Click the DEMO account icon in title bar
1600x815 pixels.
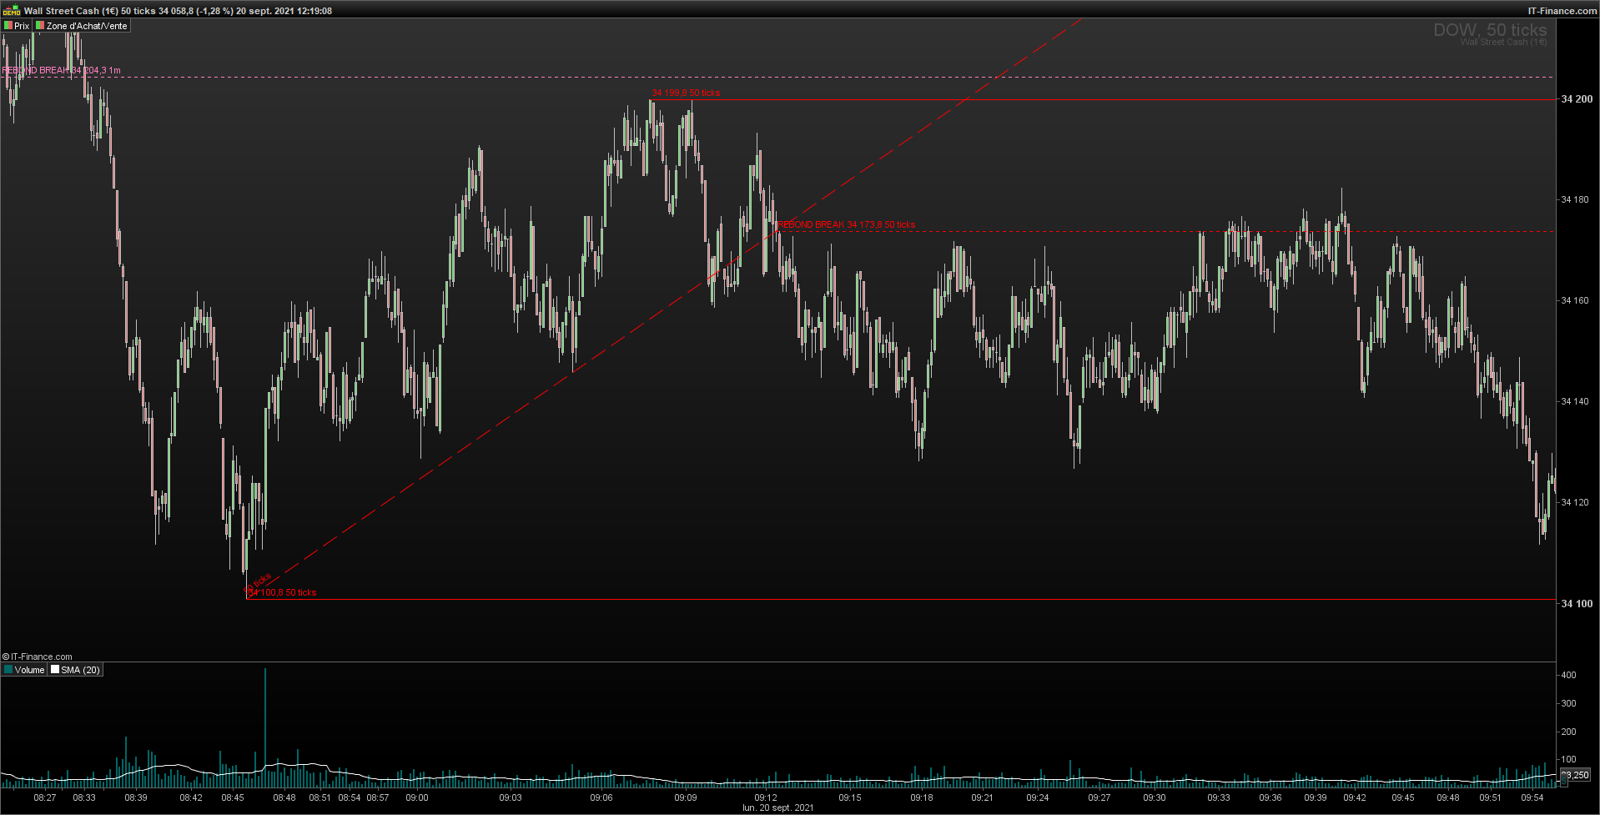click(12, 11)
